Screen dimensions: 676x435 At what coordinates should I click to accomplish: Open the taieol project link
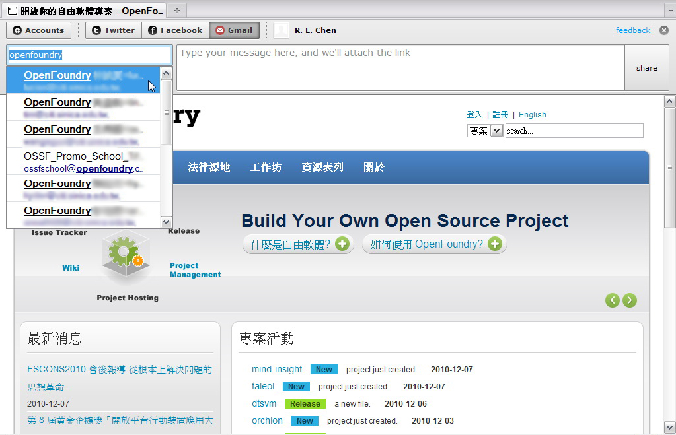tap(263, 386)
